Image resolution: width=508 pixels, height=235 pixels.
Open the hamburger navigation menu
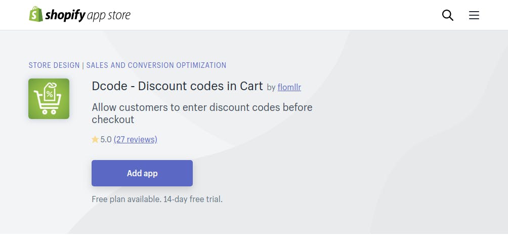(x=474, y=15)
